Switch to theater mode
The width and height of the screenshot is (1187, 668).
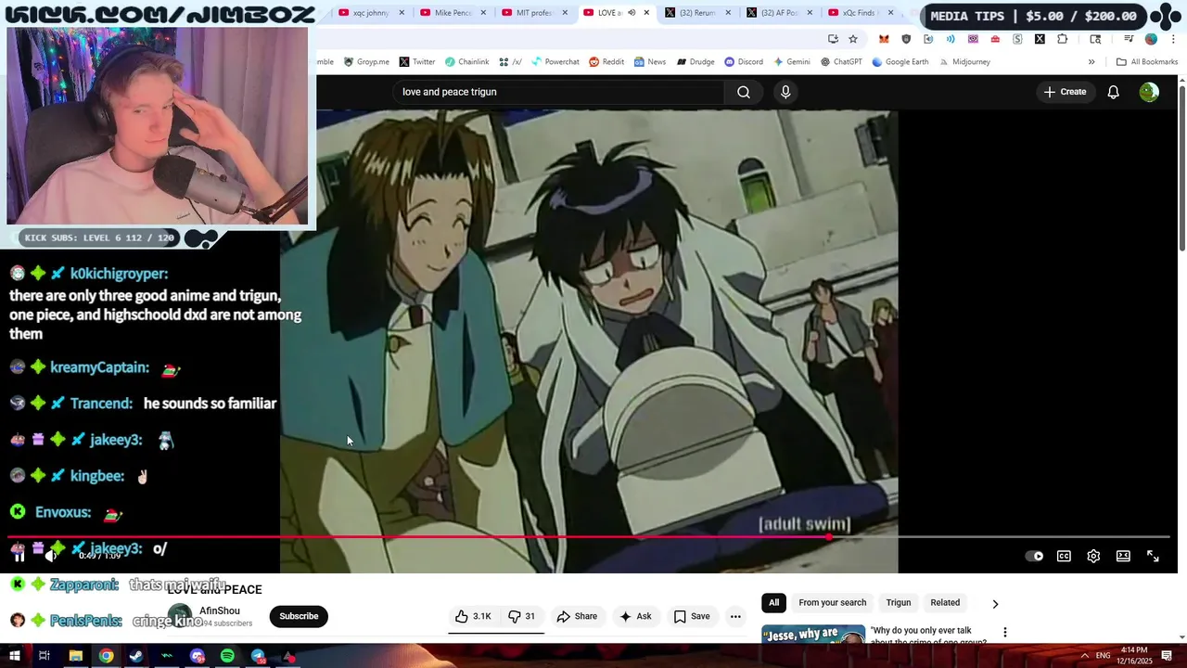coord(1123,556)
